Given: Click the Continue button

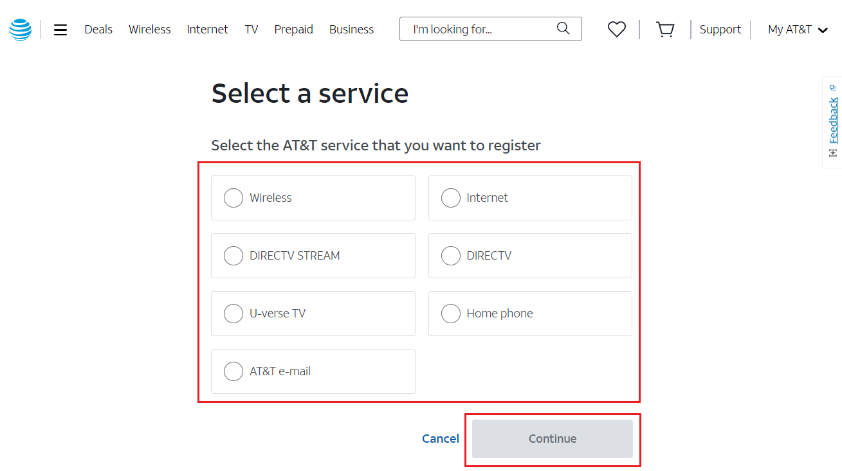Looking at the screenshot, I should (x=552, y=438).
